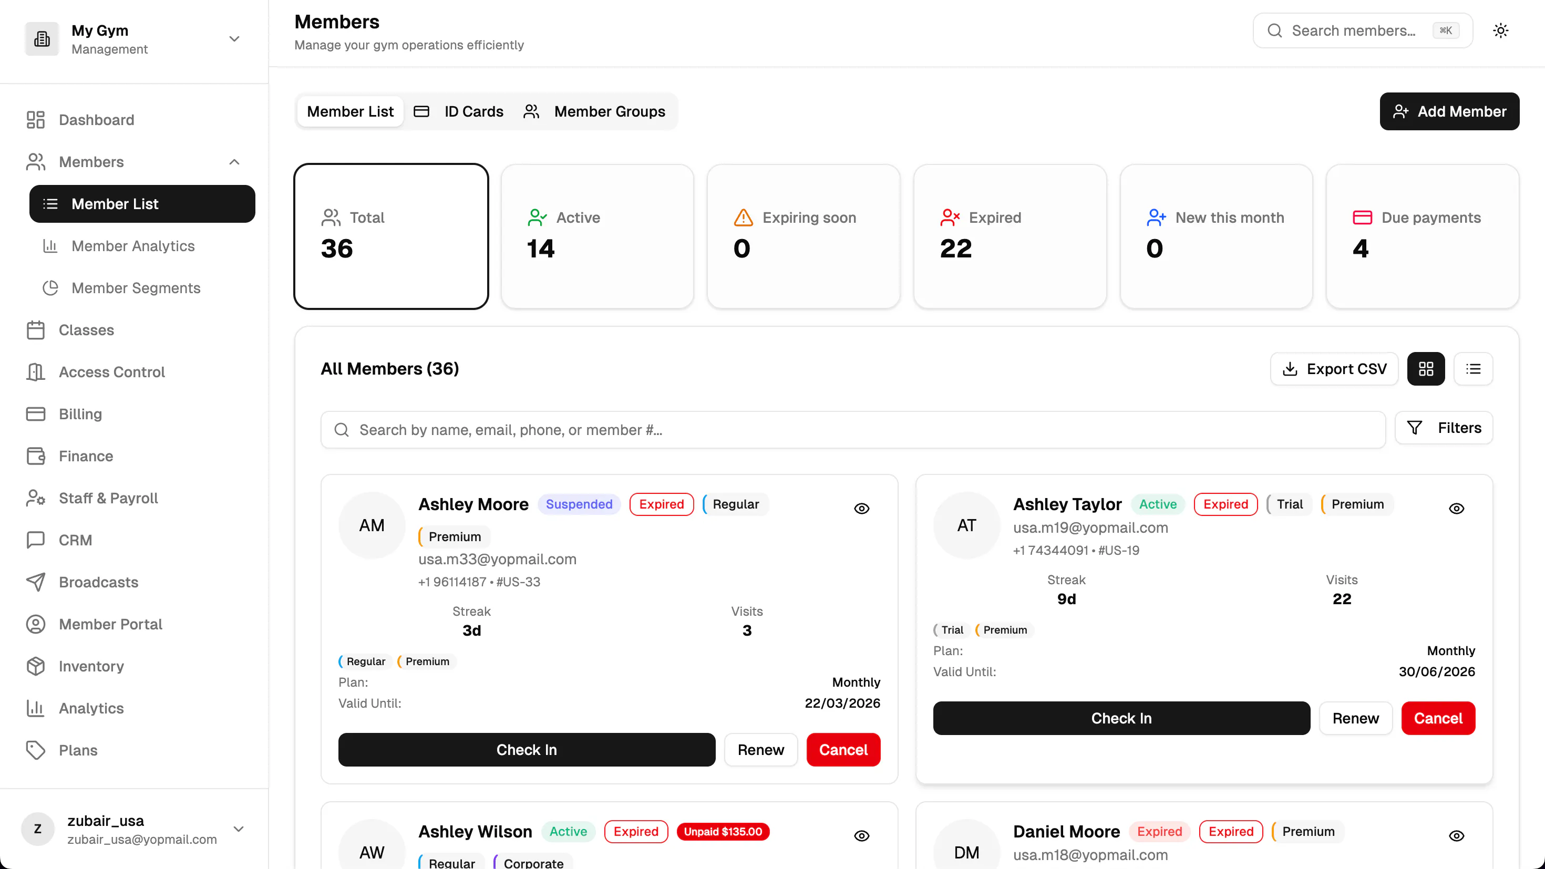Cancel Ashley Moore's membership
Image resolution: width=1545 pixels, height=869 pixels.
[843, 750]
